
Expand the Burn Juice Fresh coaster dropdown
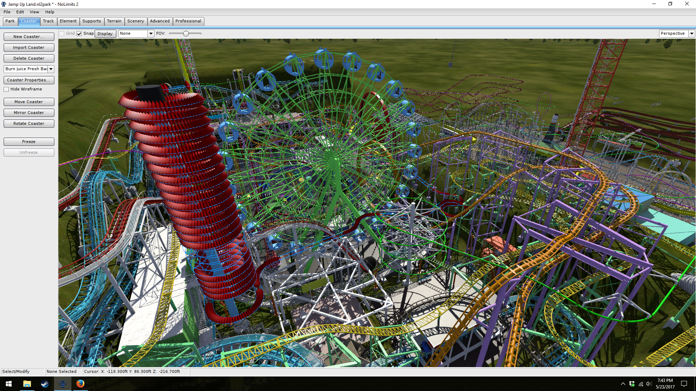51,69
